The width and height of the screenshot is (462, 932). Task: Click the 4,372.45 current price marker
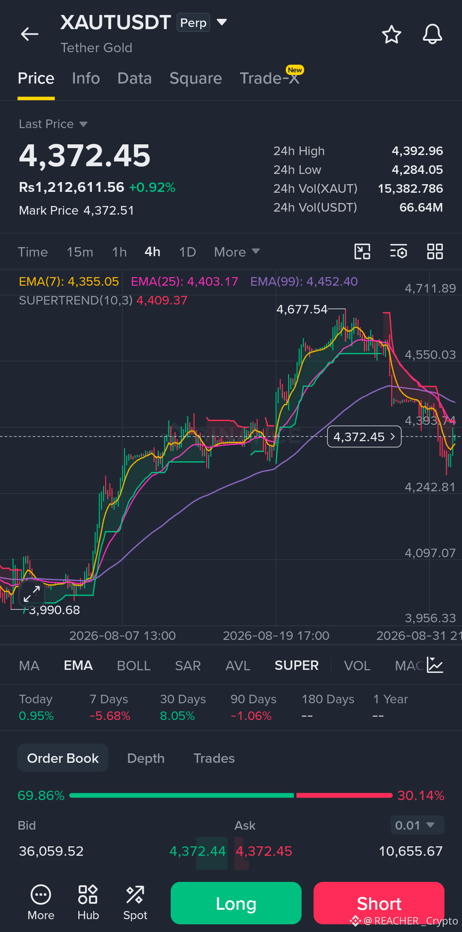(364, 436)
